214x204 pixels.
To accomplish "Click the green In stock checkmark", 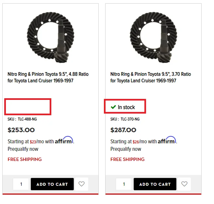I will pyautogui.click(x=113, y=107).
